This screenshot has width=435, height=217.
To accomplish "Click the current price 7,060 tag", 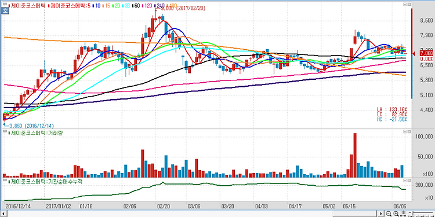I will point(426,53).
